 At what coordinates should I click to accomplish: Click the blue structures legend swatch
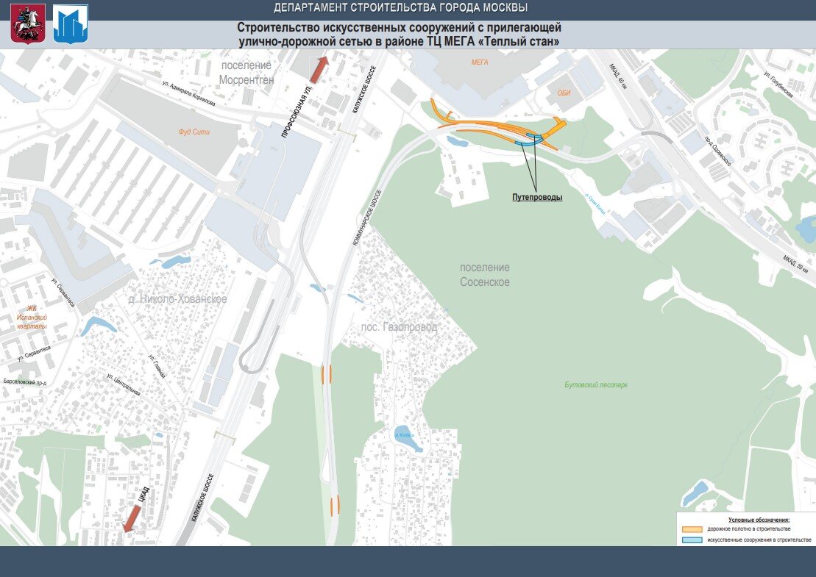tap(692, 540)
